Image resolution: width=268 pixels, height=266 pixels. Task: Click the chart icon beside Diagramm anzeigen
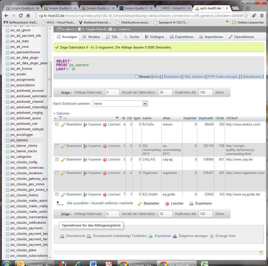175,236
